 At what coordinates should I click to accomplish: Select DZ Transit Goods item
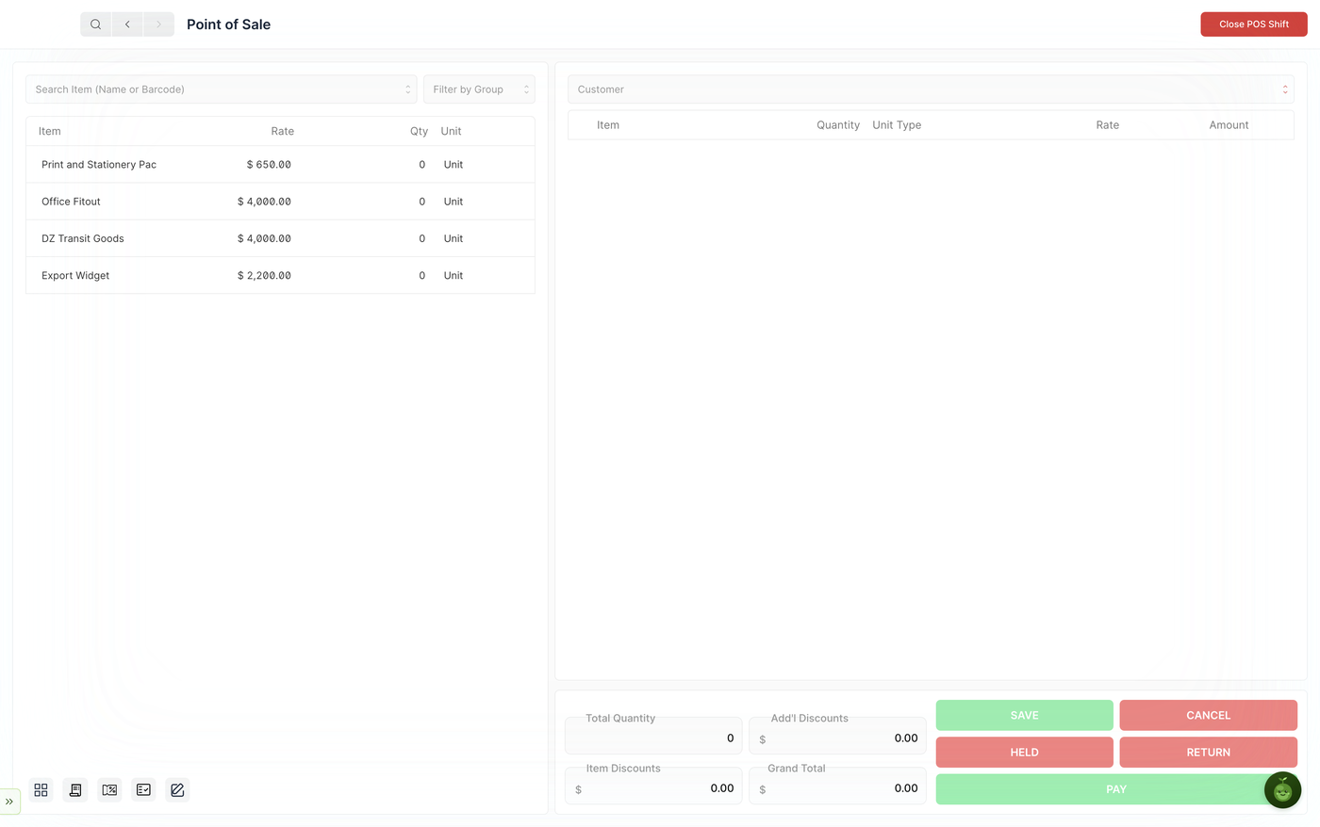(280, 238)
